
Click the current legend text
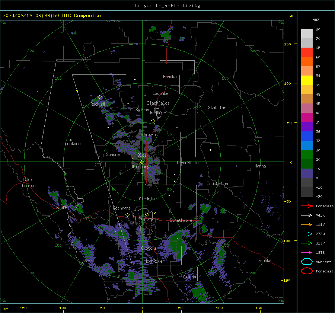[323, 262]
